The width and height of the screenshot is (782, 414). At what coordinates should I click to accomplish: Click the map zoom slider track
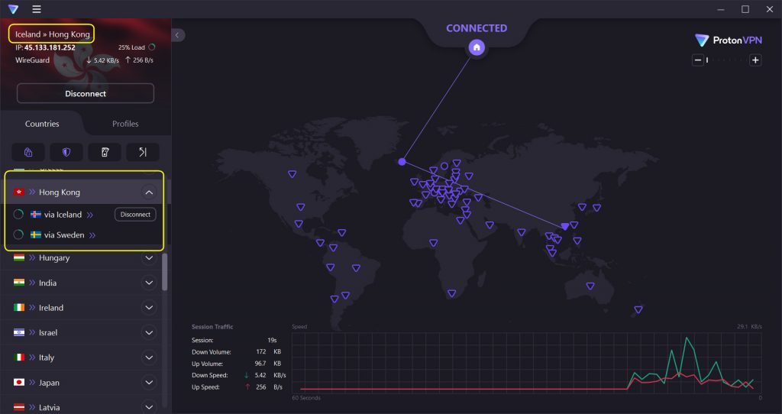727,60
